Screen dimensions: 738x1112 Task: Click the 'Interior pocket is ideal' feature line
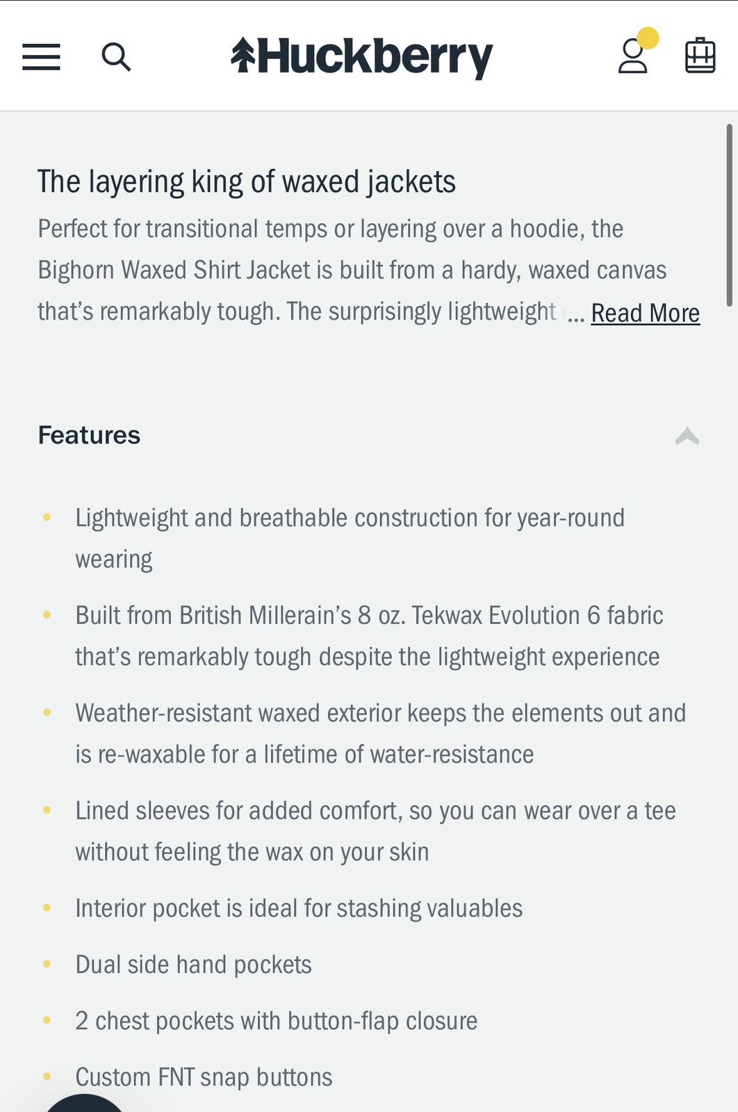point(299,908)
